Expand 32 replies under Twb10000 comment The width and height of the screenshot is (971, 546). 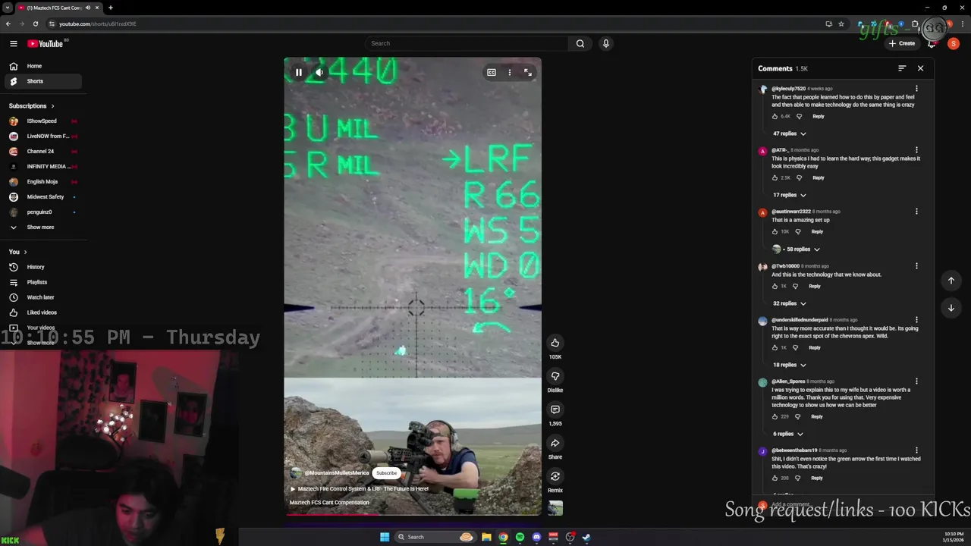[789, 303]
